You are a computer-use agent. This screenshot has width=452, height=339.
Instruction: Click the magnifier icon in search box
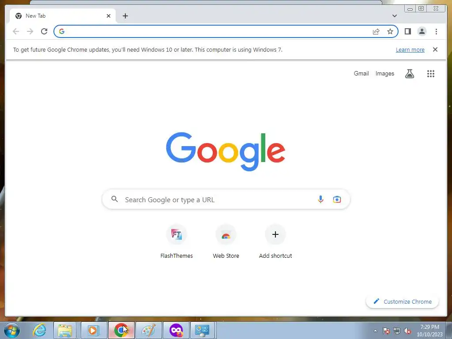click(114, 199)
